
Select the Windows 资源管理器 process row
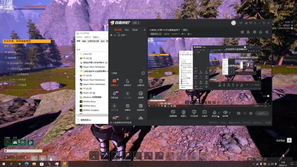pyautogui.click(x=92, y=97)
